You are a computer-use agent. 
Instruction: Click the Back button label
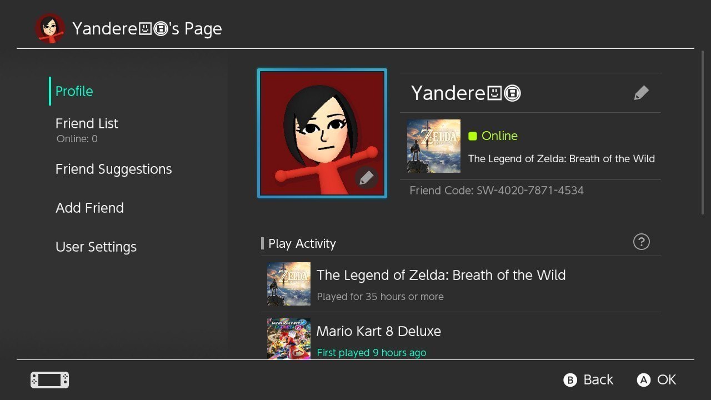click(x=598, y=380)
